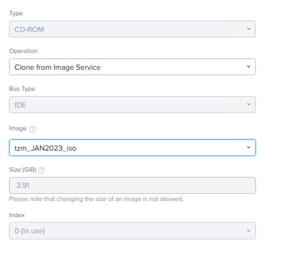Screen dimensions: 299x255
Task: Click the chevron arrow in the Type dropdown
Action: tap(248, 29)
